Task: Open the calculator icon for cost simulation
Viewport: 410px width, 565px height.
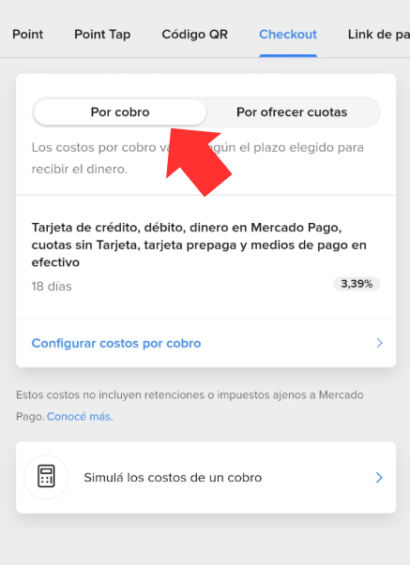Action: [x=46, y=477]
